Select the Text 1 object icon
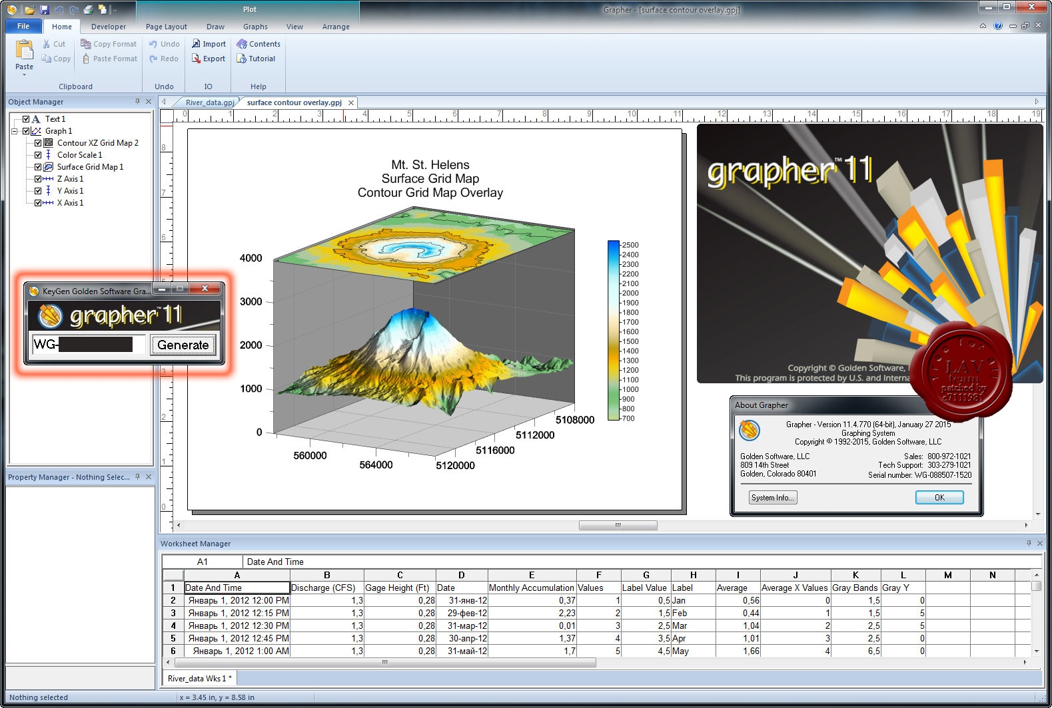 [36, 119]
